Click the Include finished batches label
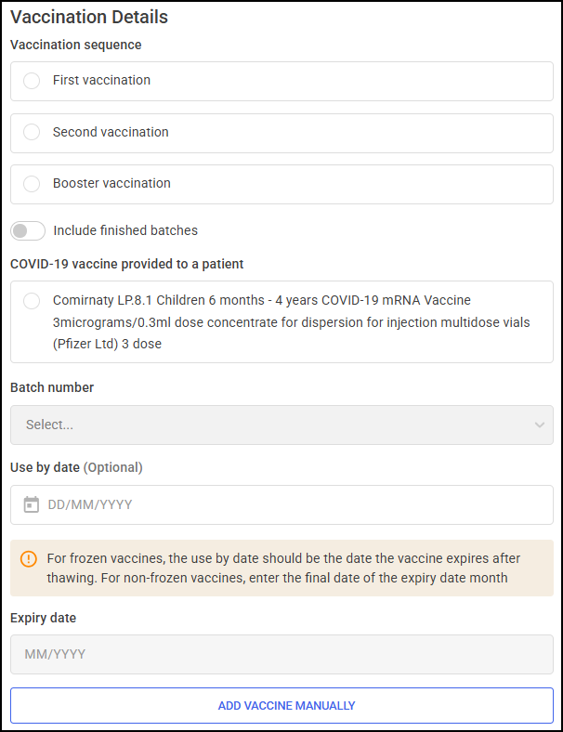563x732 pixels. click(x=125, y=230)
